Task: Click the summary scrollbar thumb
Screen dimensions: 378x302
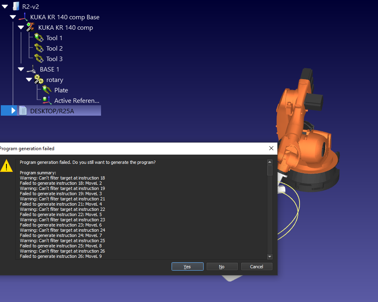Action: 270,170
